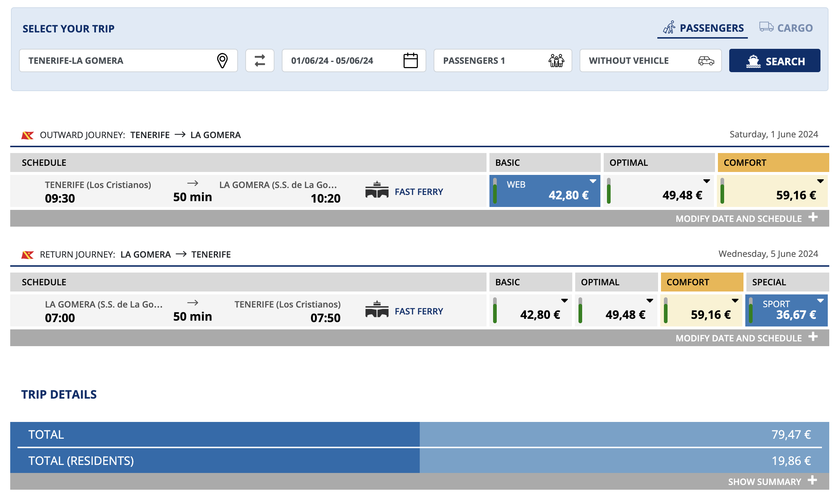Click the Search button
Screen dimensions: 838x497
(775, 60)
